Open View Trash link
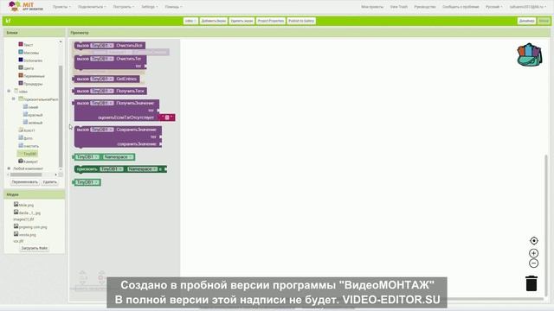The image size is (554, 311). tap(398, 7)
